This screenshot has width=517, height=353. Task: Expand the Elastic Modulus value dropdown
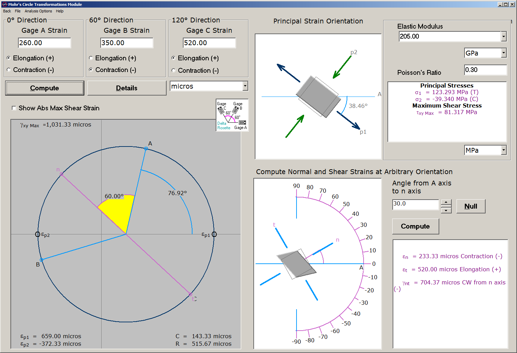point(504,36)
